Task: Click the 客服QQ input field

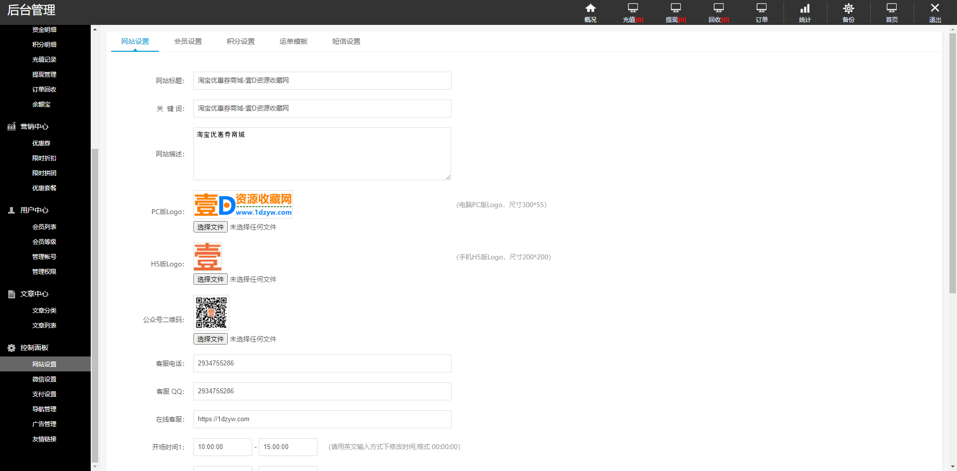Action: pos(322,391)
